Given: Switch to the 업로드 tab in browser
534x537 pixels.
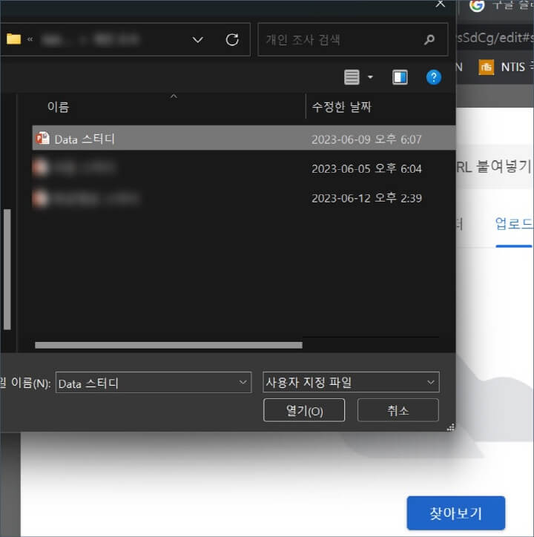Looking at the screenshot, I should [514, 224].
